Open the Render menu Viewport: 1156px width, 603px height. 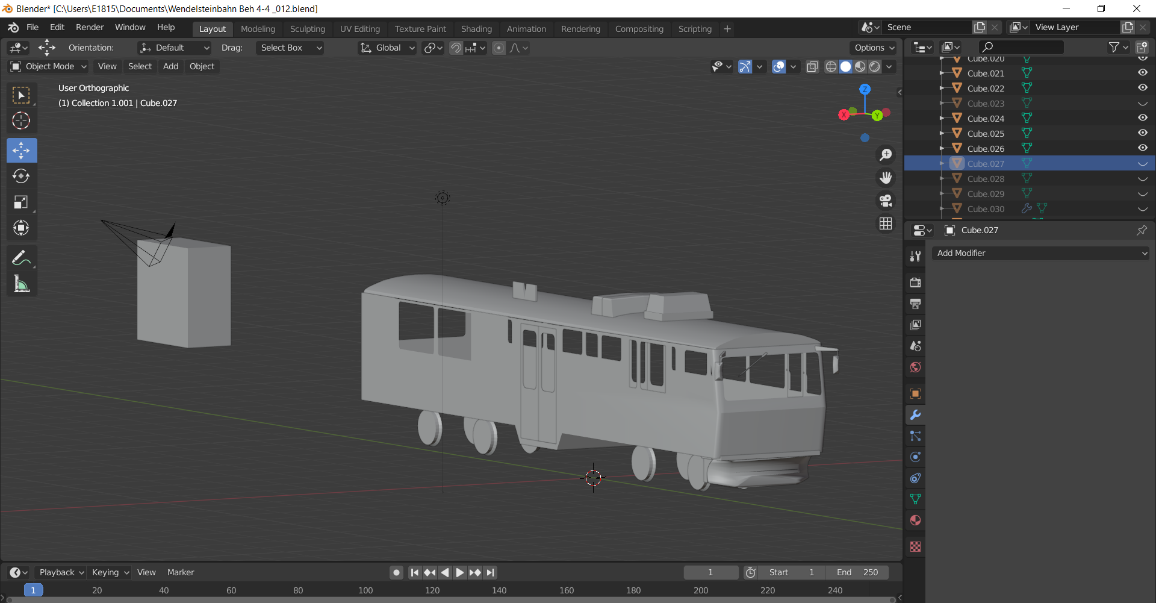pyautogui.click(x=90, y=28)
